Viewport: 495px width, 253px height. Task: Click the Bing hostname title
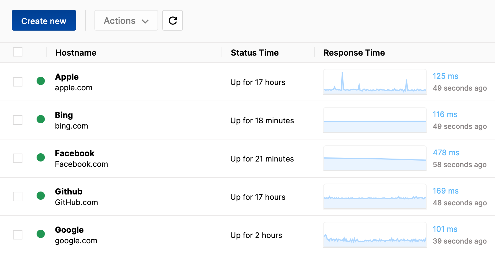pyautogui.click(x=64, y=115)
